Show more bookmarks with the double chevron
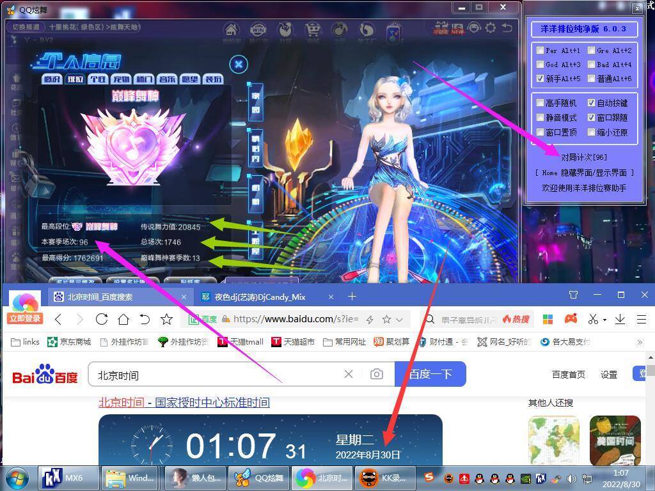655x491 pixels. click(640, 343)
